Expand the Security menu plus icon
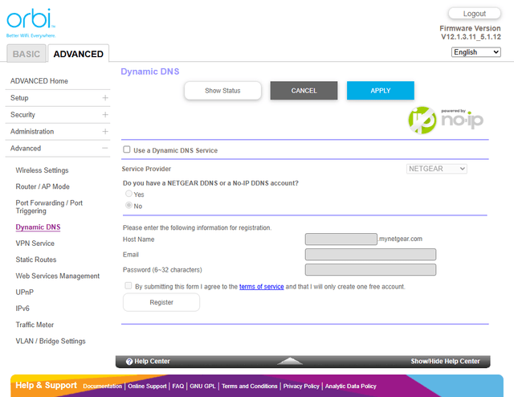The image size is (514, 397). [x=105, y=114]
